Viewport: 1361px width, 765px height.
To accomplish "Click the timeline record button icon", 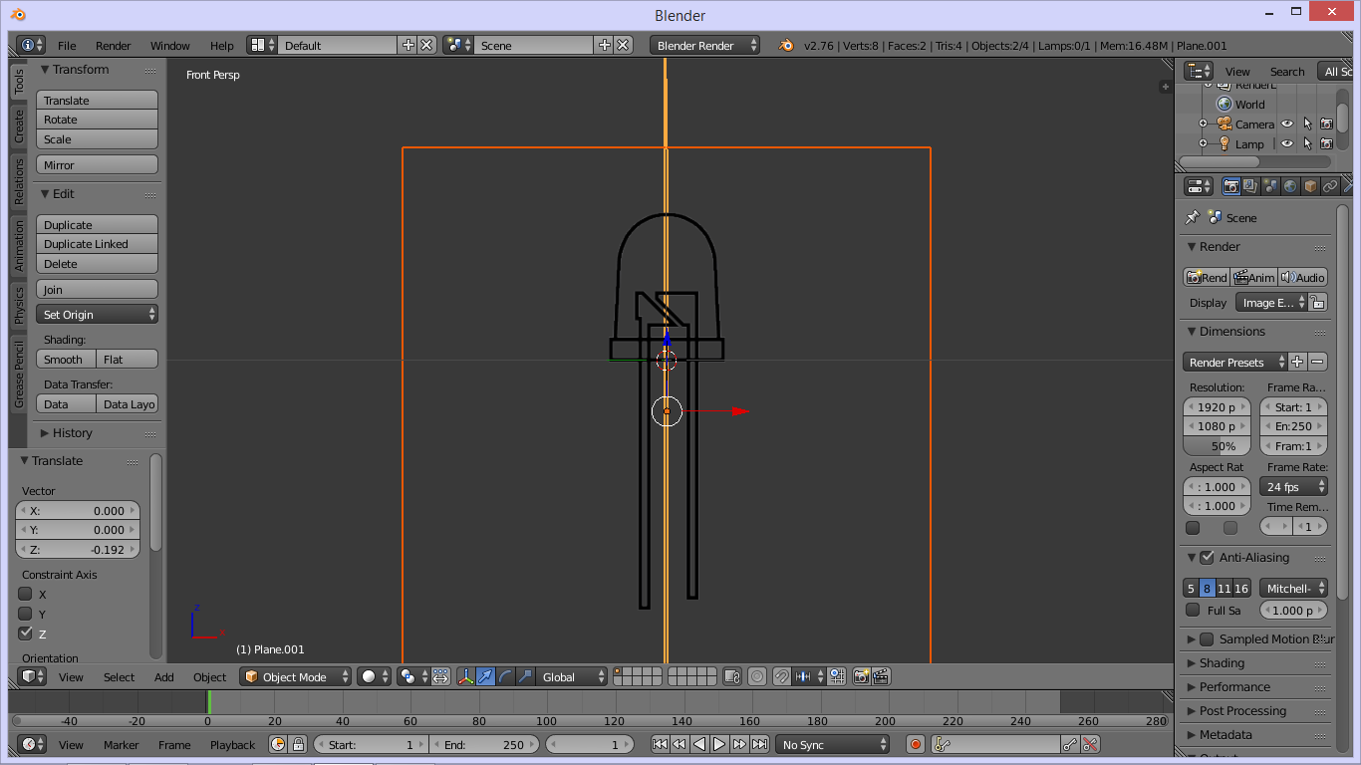I will pos(916,744).
